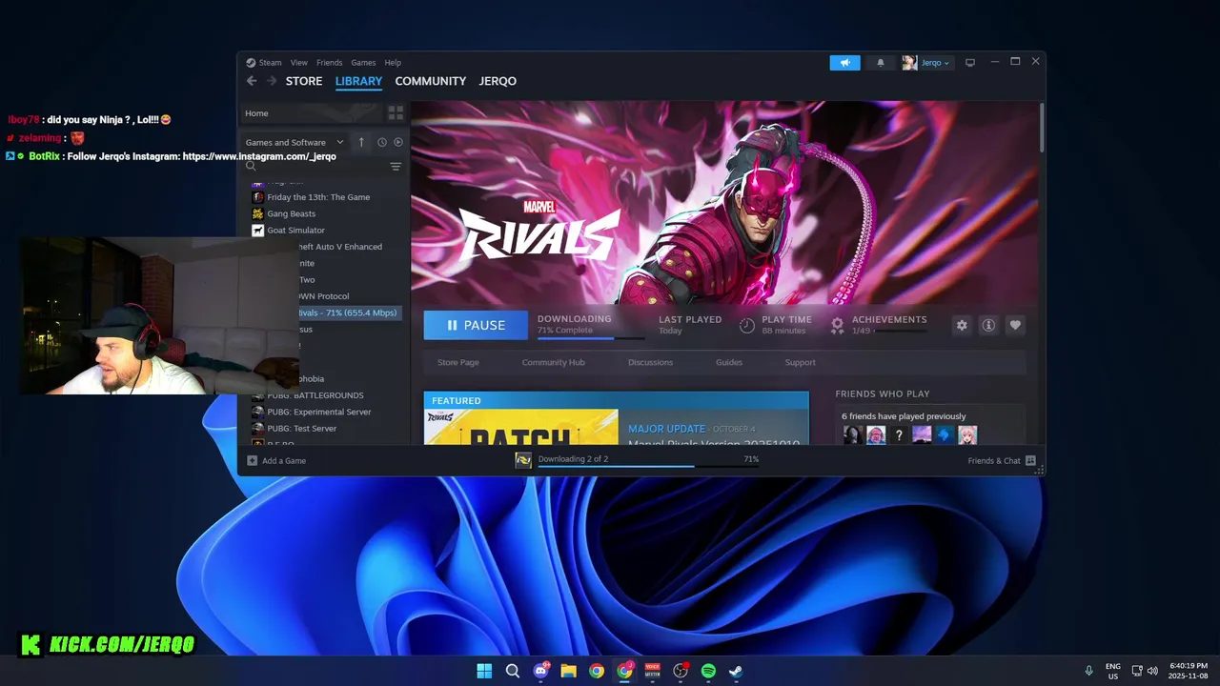Open the View menu

[299, 63]
